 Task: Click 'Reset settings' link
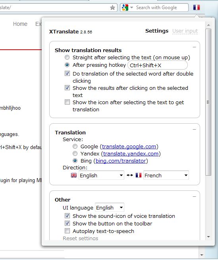point(81,238)
